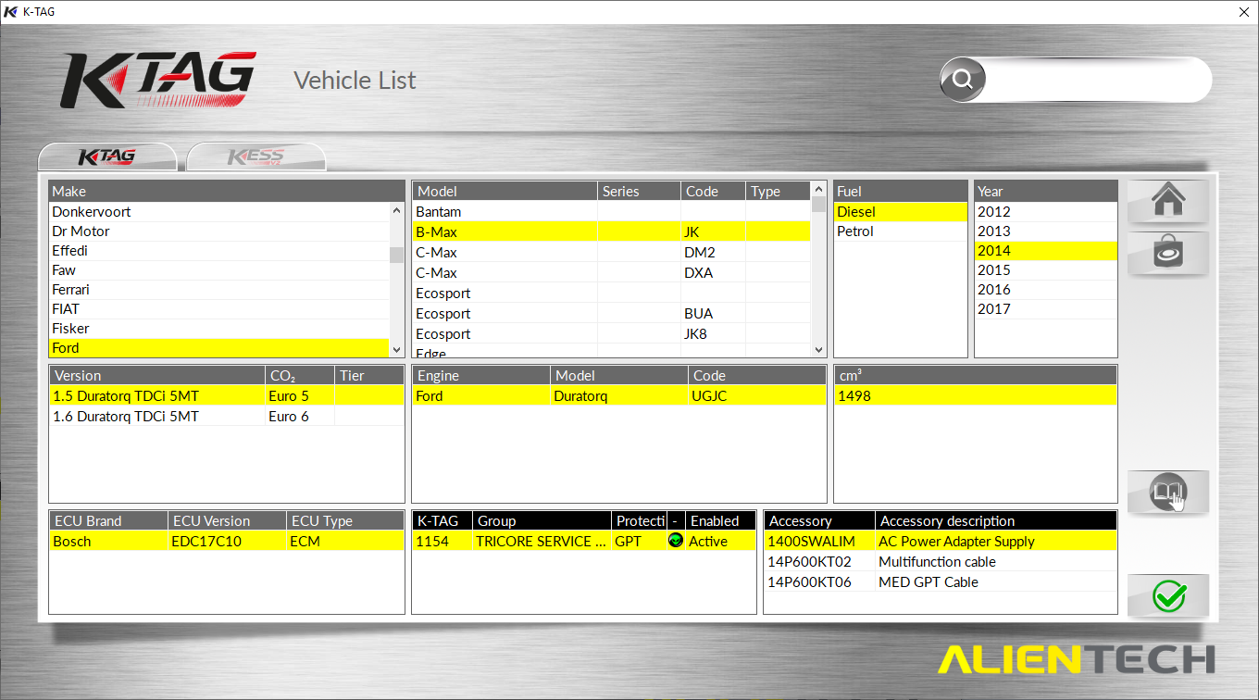Image resolution: width=1259 pixels, height=700 pixels.
Task: Switch to the K-TAG tab
Action: point(107,157)
